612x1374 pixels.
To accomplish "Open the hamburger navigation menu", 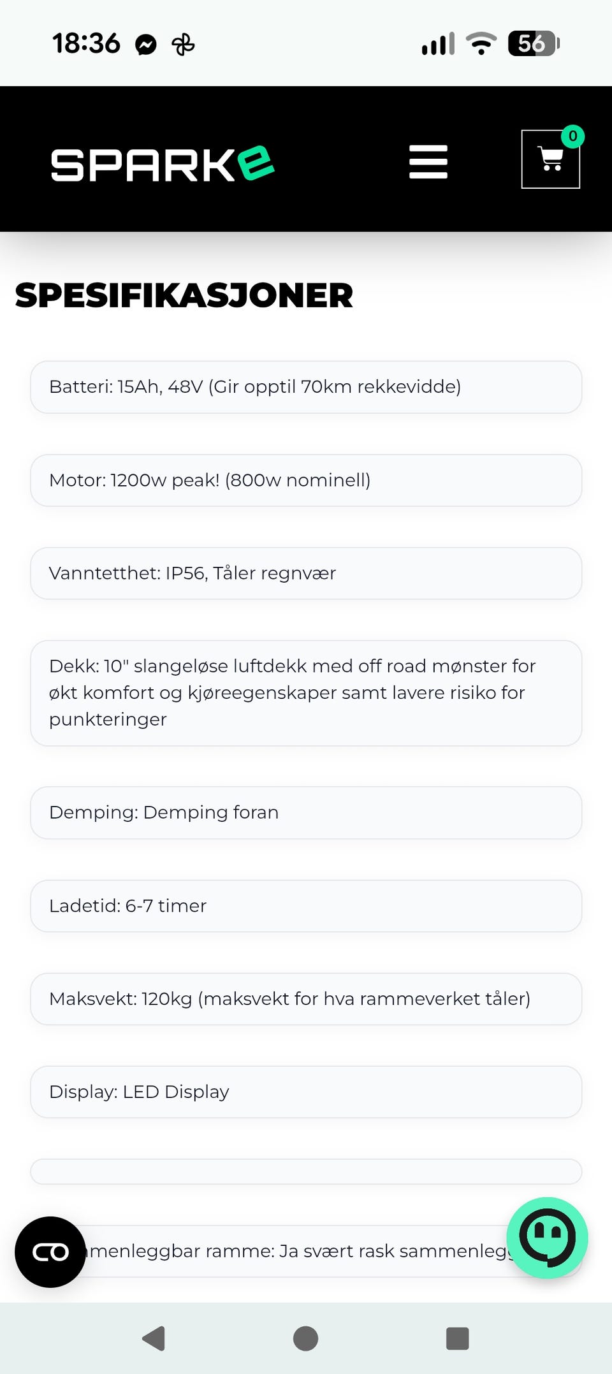I will pyautogui.click(x=428, y=161).
